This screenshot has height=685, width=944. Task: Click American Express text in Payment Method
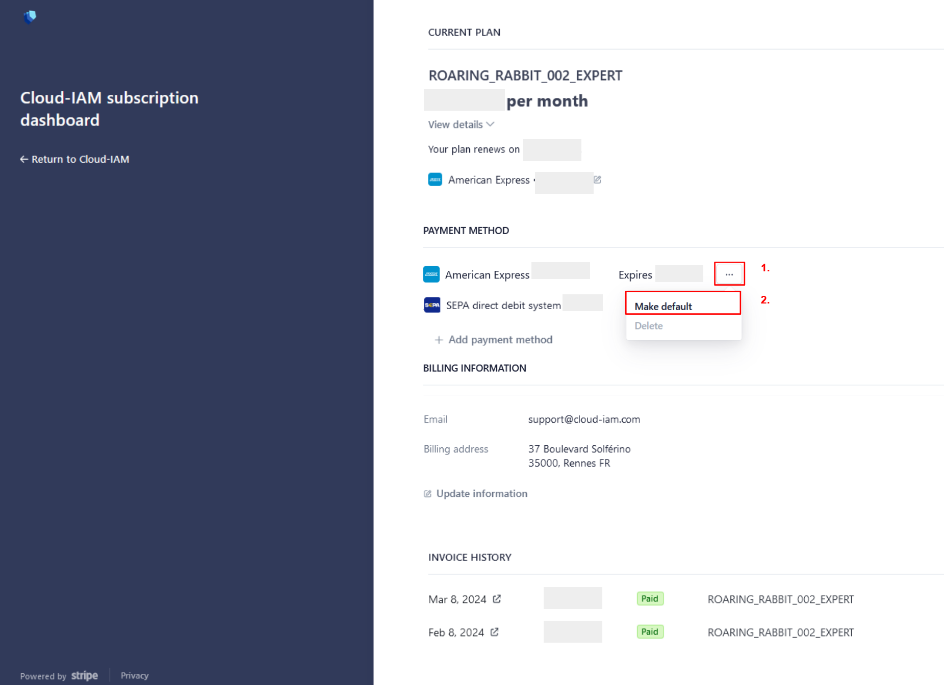coord(487,275)
